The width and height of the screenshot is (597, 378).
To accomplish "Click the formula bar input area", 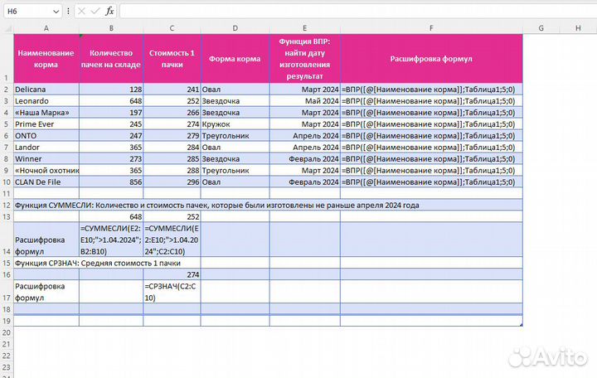I will (x=358, y=12).
